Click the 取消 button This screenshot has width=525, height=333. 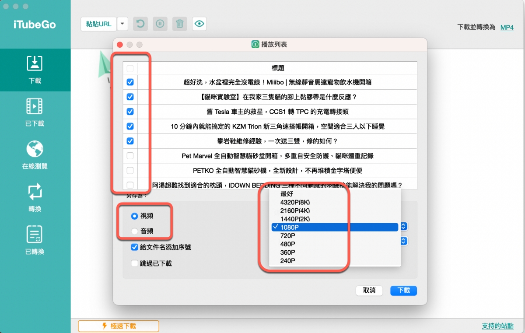pyautogui.click(x=369, y=291)
